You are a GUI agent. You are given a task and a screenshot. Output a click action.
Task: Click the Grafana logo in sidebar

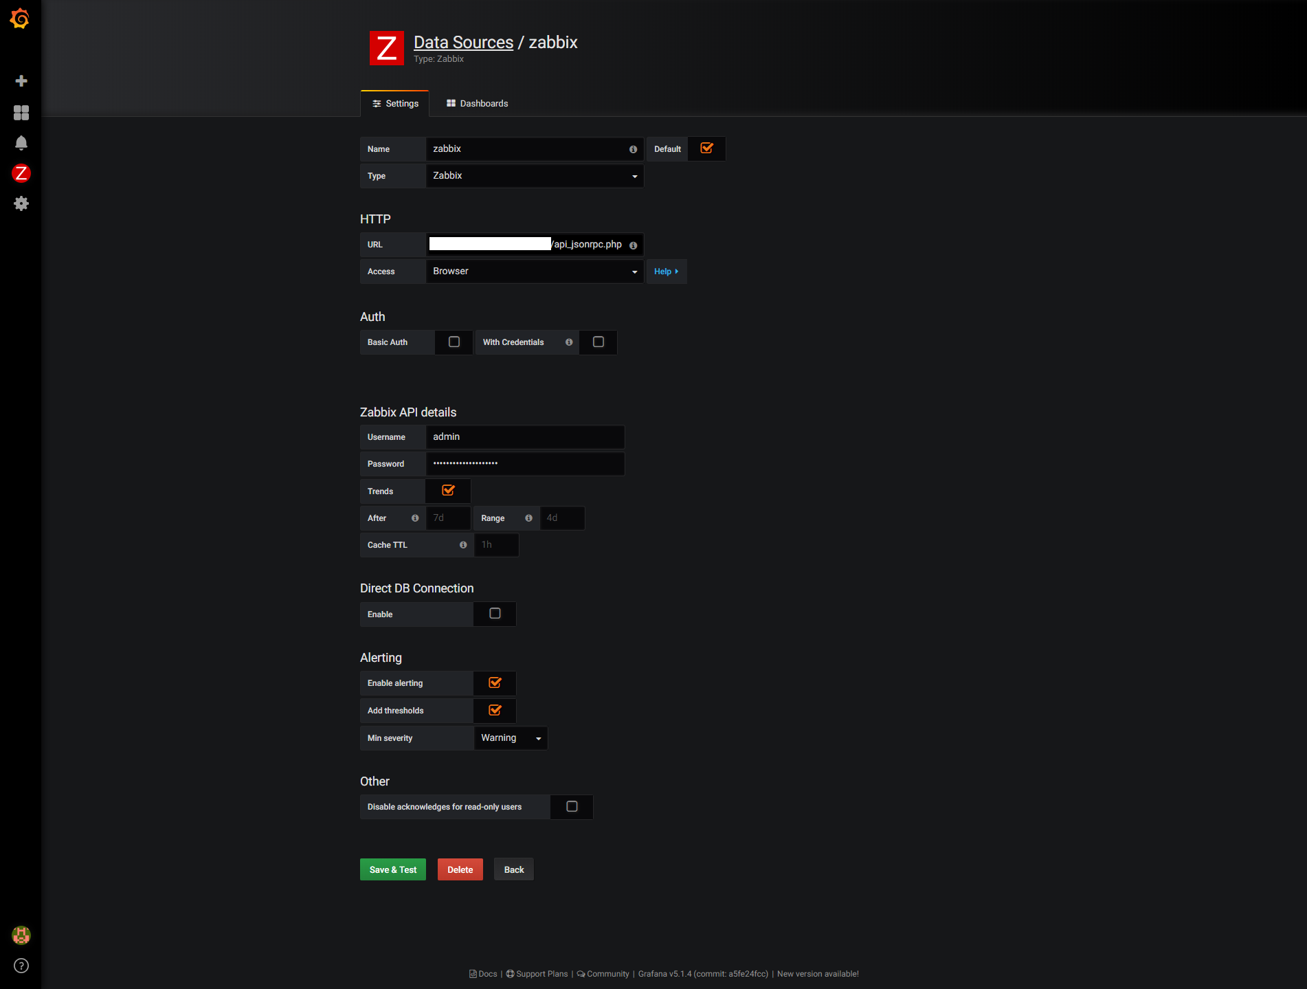coord(20,19)
